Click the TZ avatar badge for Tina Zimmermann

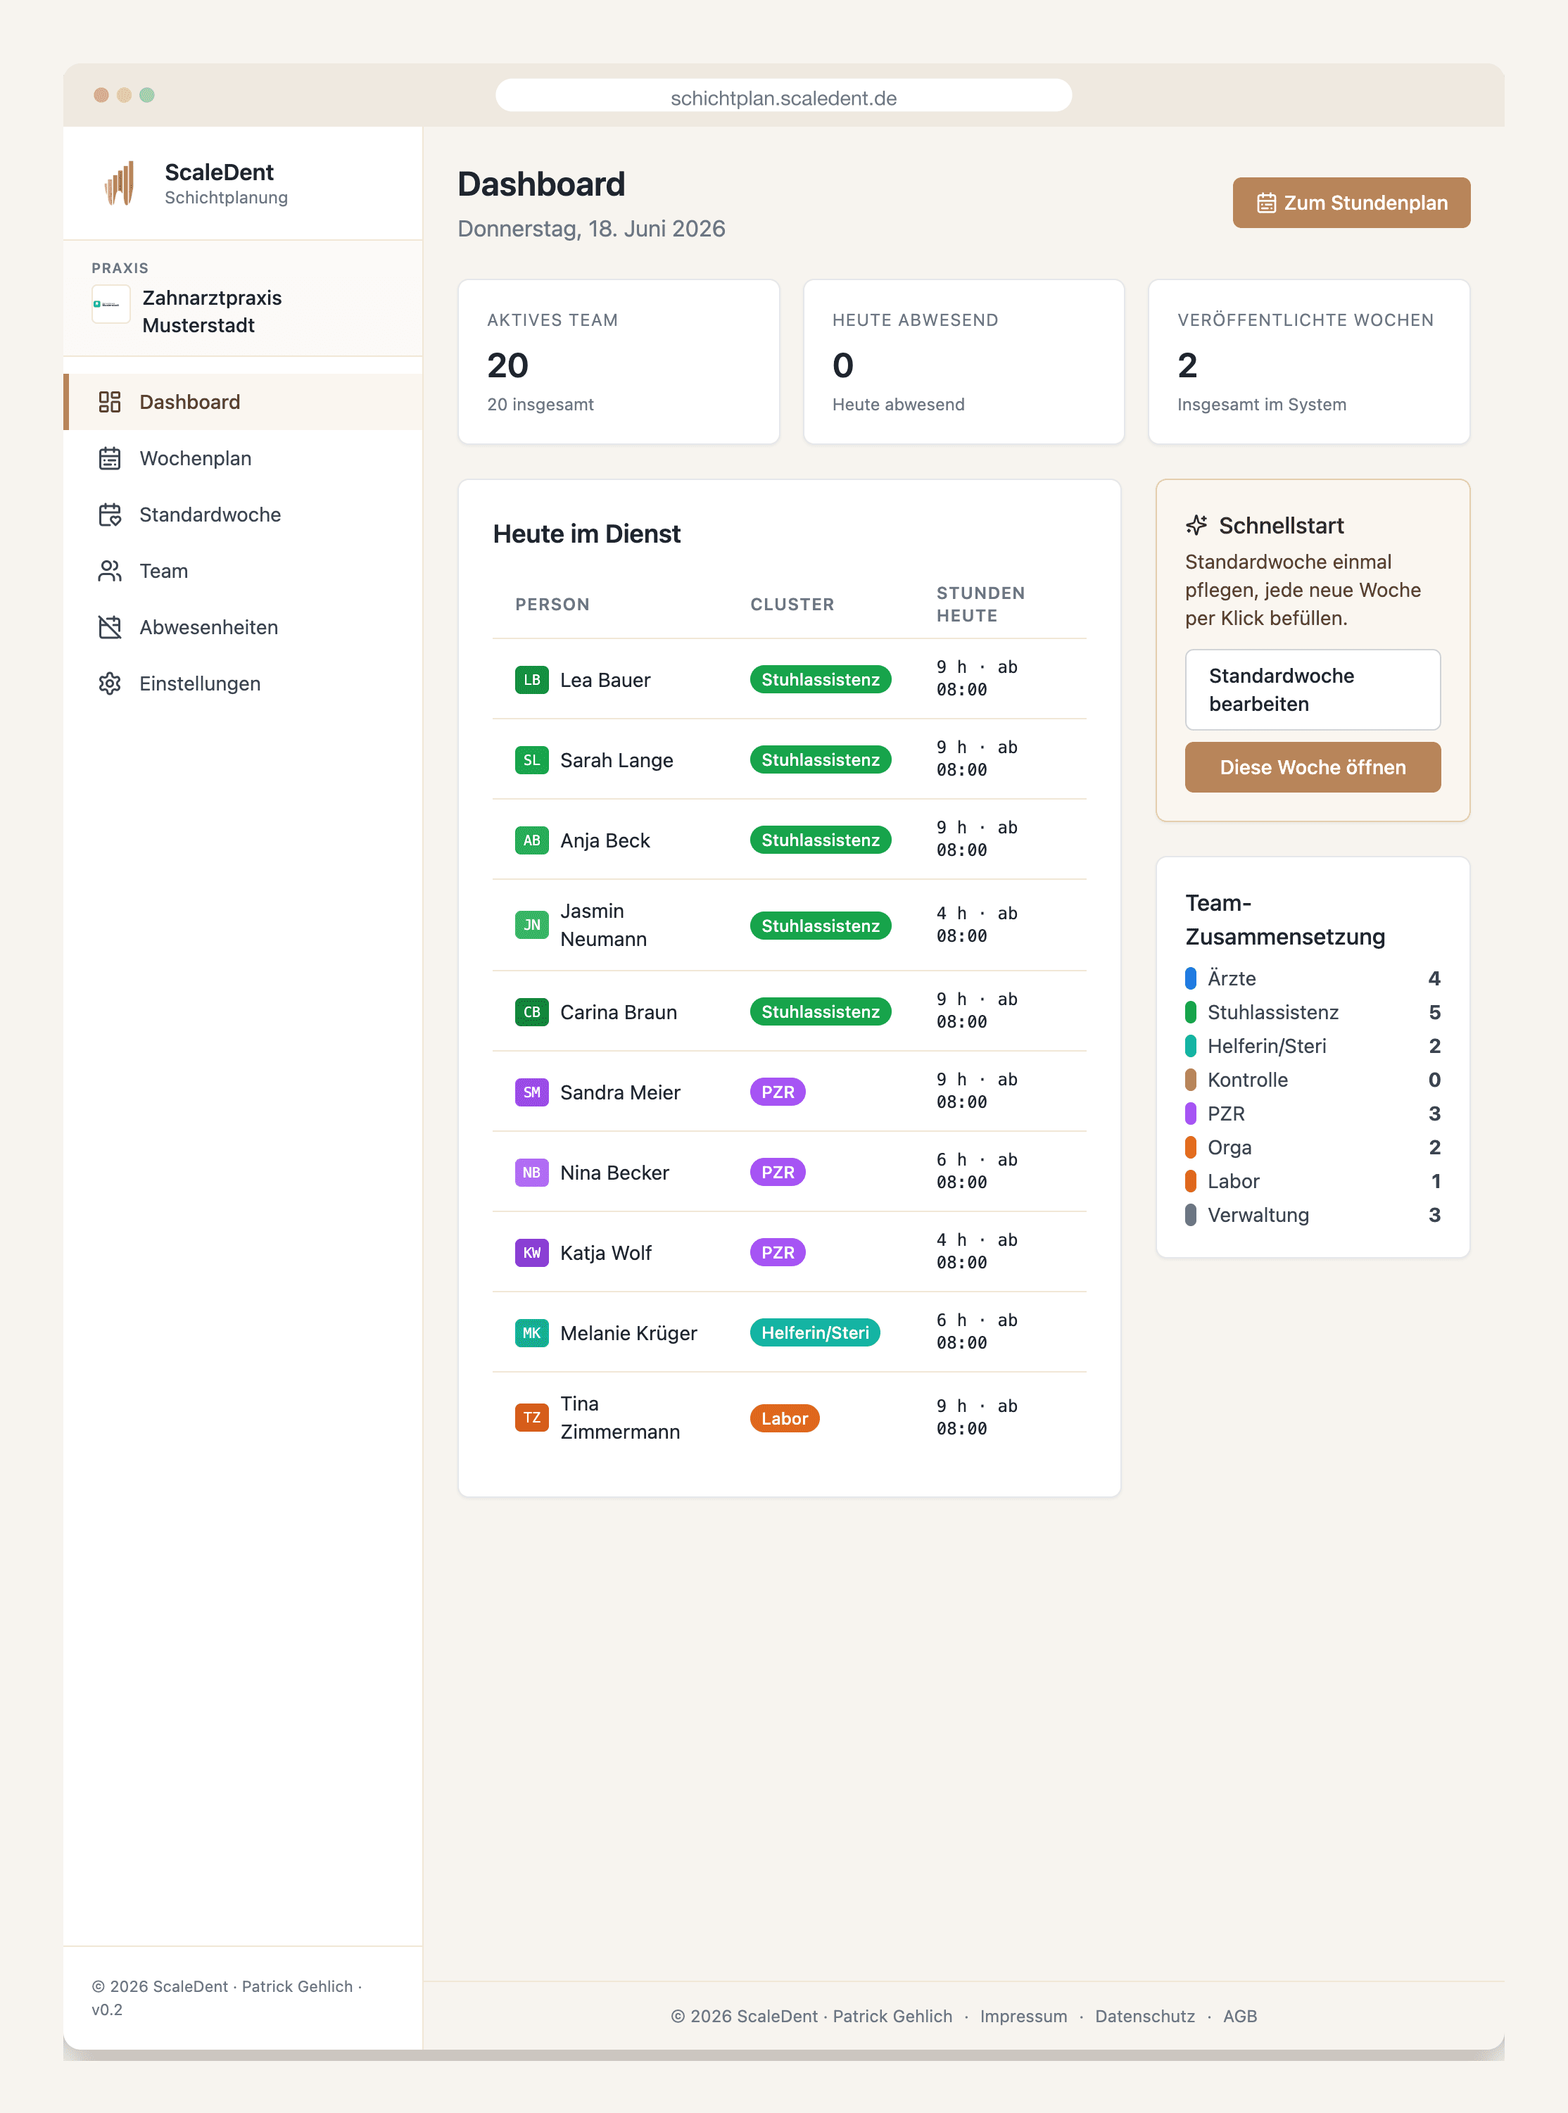[531, 1418]
